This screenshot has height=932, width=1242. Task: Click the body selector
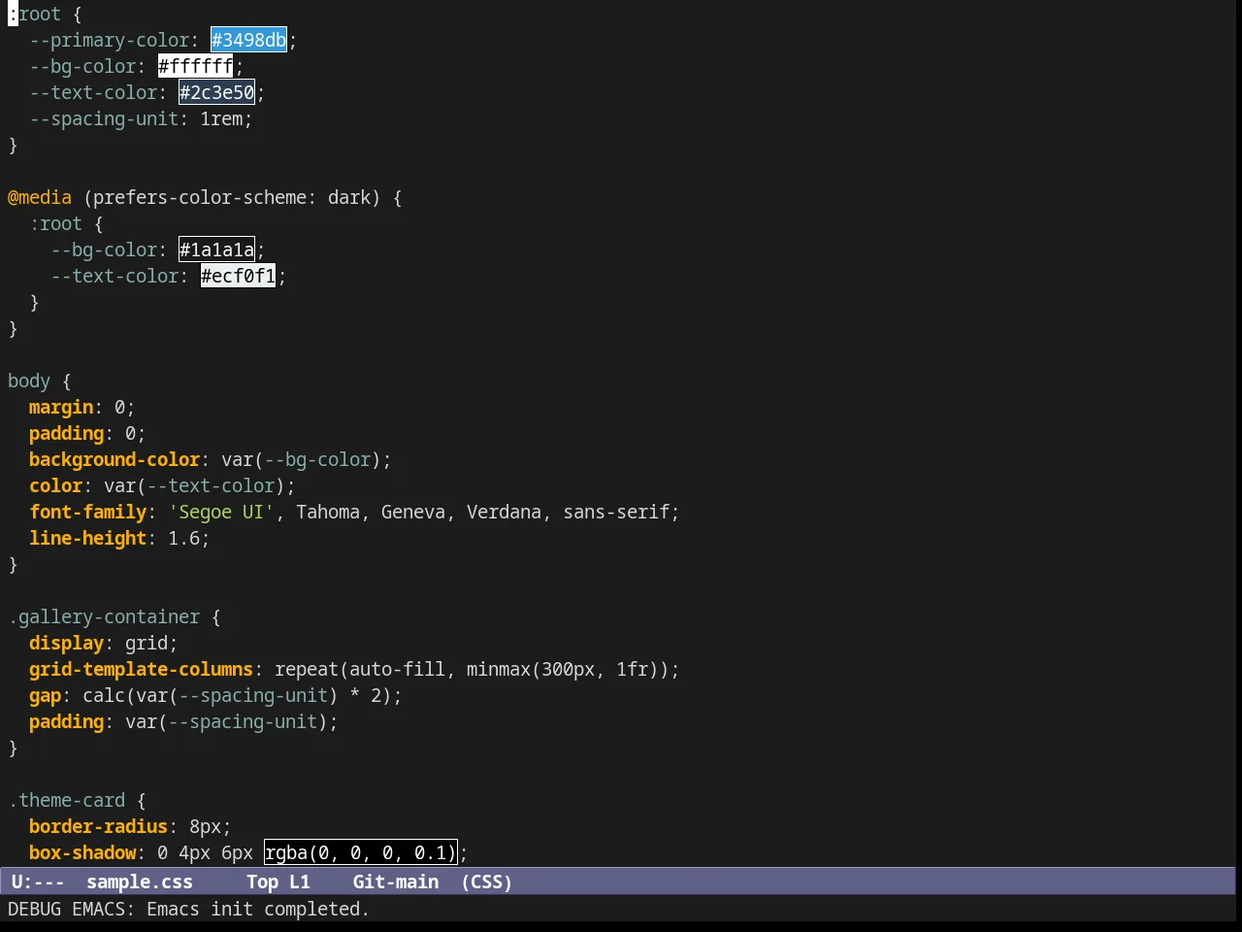[x=29, y=381]
